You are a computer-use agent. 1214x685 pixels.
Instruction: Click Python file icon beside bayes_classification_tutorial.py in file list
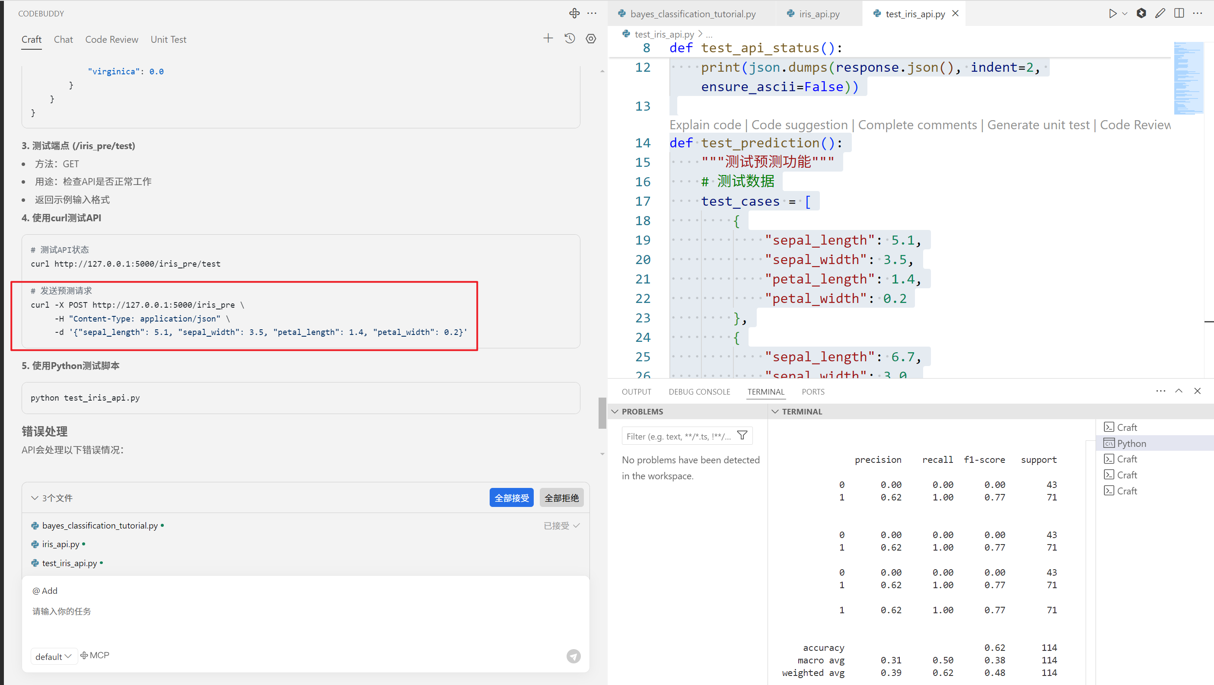[35, 526]
